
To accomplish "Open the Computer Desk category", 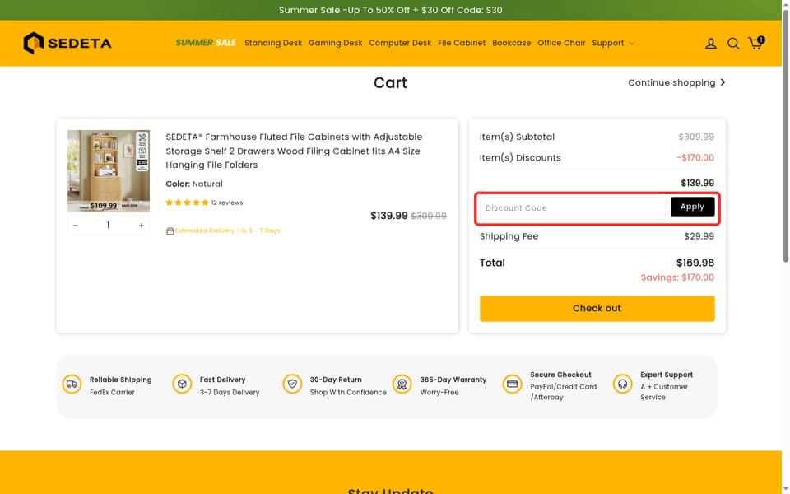I will click(x=400, y=43).
